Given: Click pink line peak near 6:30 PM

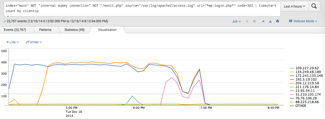Looking at the screenshot, I should tap(171, 78).
